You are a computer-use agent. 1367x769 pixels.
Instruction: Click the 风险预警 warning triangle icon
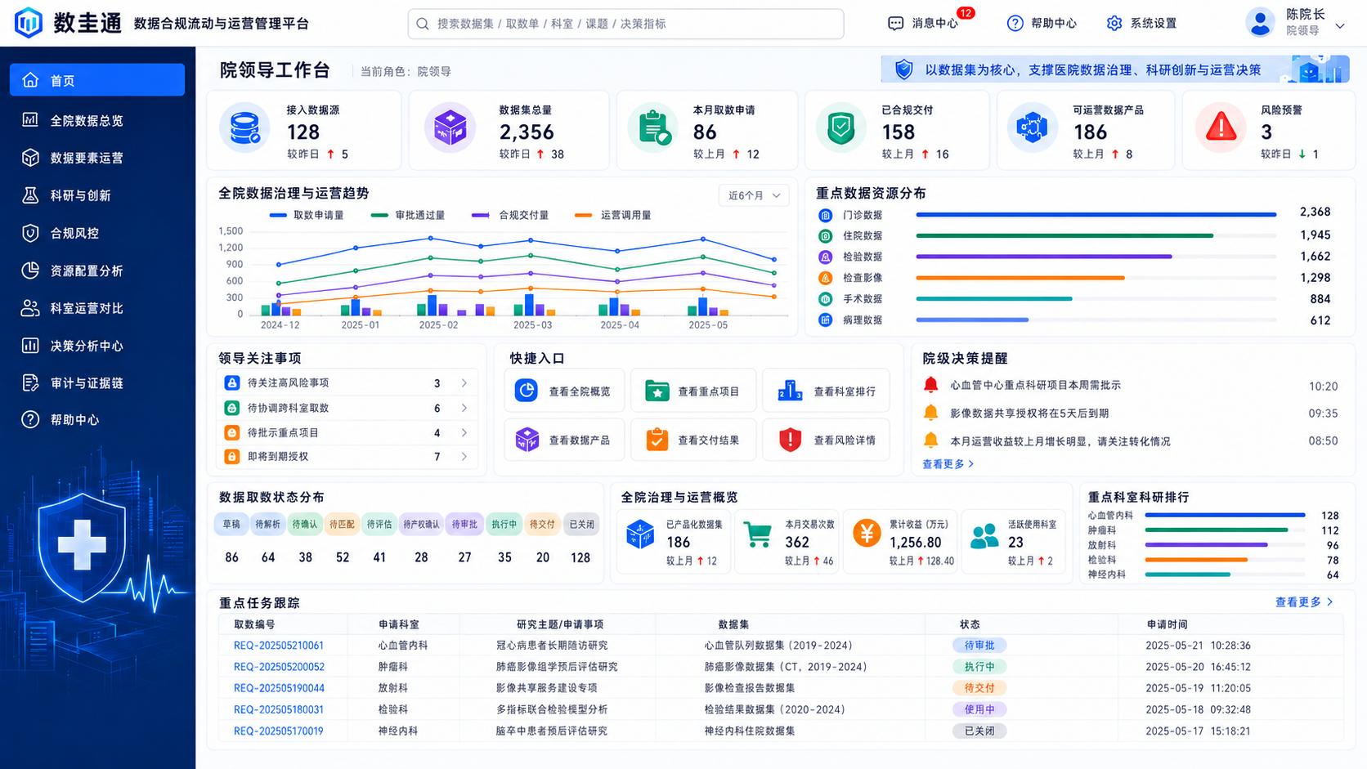[x=1221, y=128]
